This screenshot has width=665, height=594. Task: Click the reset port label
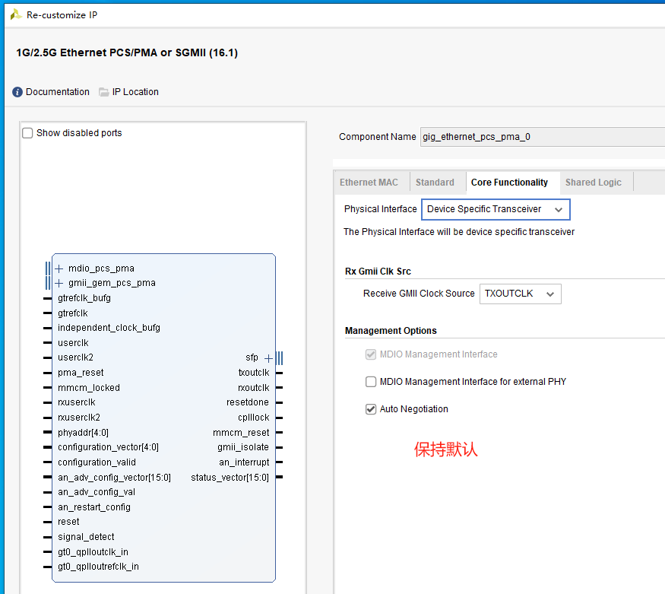point(68,522)
